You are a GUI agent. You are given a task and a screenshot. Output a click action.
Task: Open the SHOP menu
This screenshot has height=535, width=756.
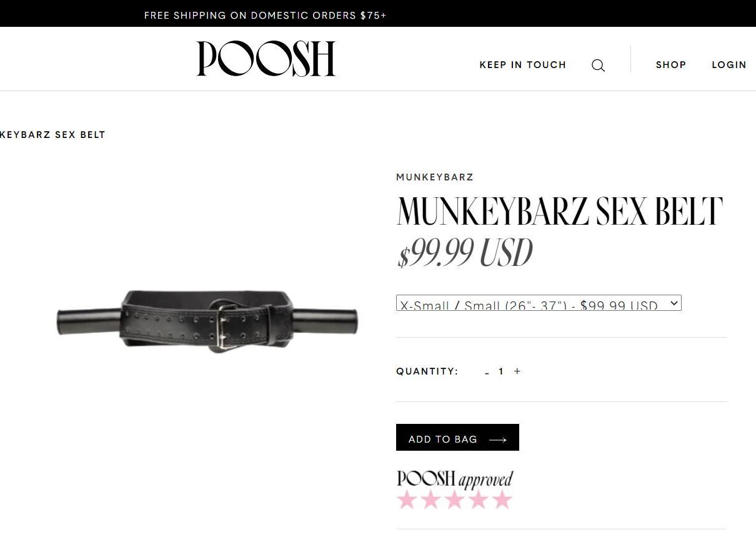click(671, 65)
